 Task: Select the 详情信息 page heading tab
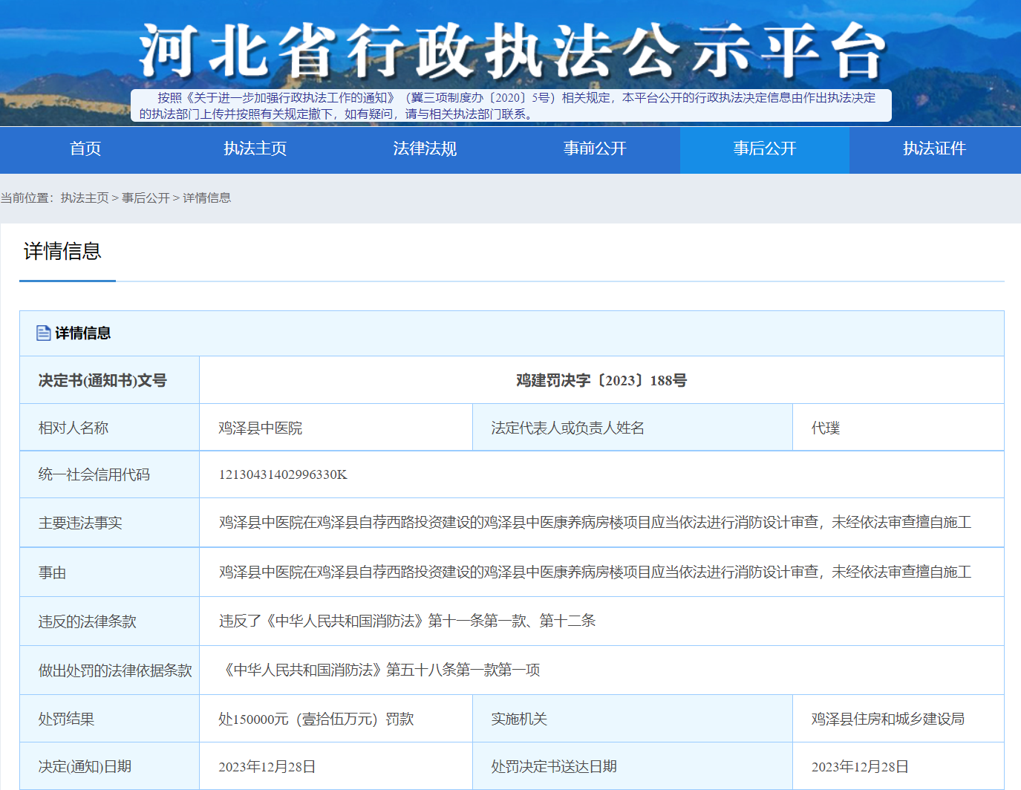point(63,252)
